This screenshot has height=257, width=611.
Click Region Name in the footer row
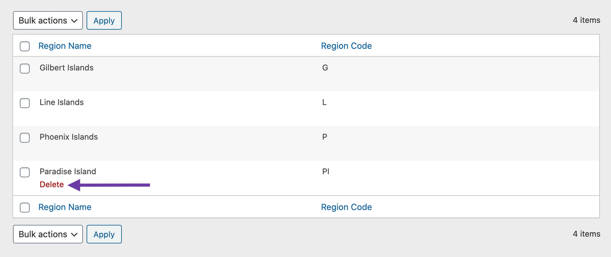pos(65,207)
